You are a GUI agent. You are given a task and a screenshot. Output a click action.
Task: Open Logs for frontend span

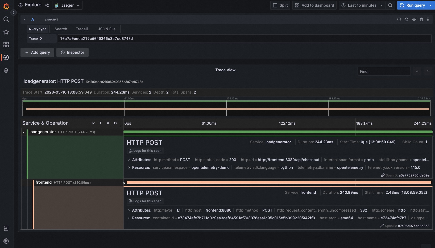145,201
